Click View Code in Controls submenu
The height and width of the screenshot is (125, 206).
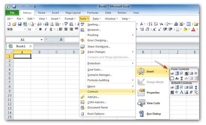coord(152,103)
